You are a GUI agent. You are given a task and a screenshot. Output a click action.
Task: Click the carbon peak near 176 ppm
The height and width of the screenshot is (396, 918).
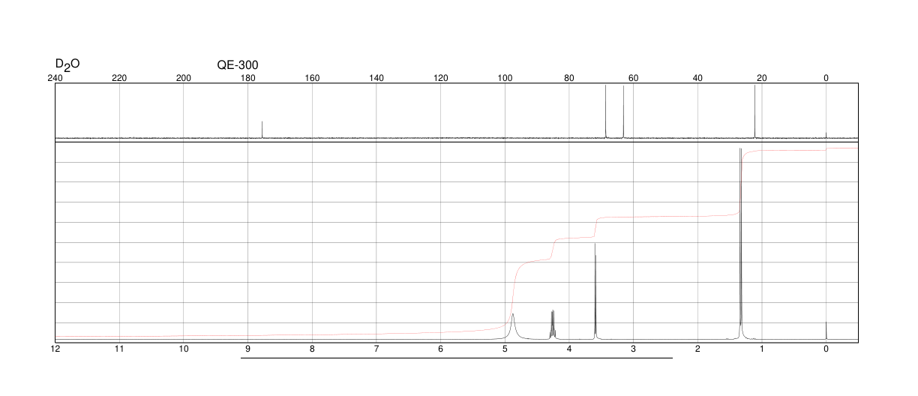[262, 129]
